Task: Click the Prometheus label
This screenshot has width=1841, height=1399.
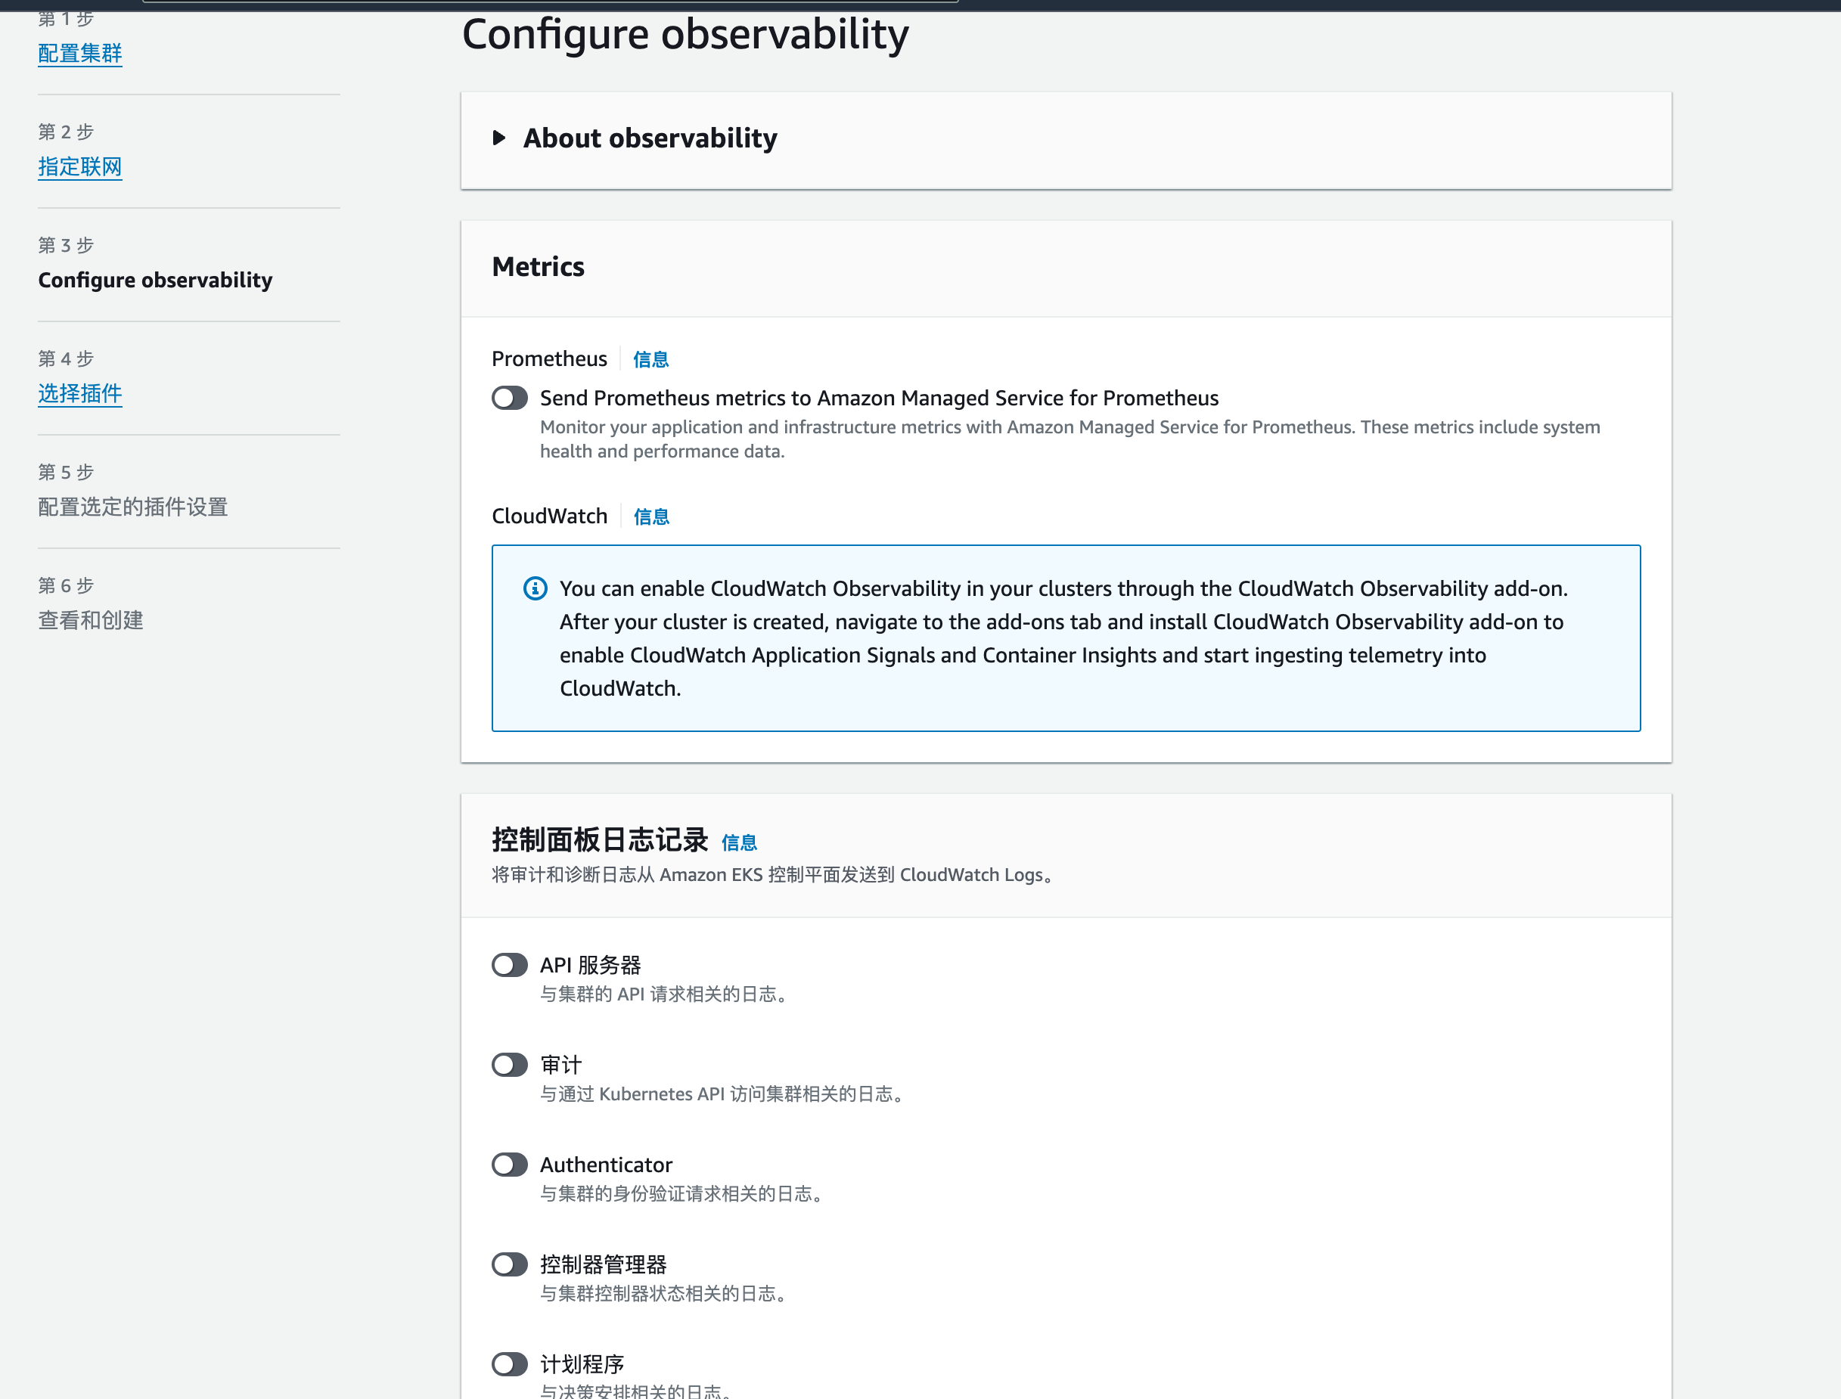Action: click(549, 359)
